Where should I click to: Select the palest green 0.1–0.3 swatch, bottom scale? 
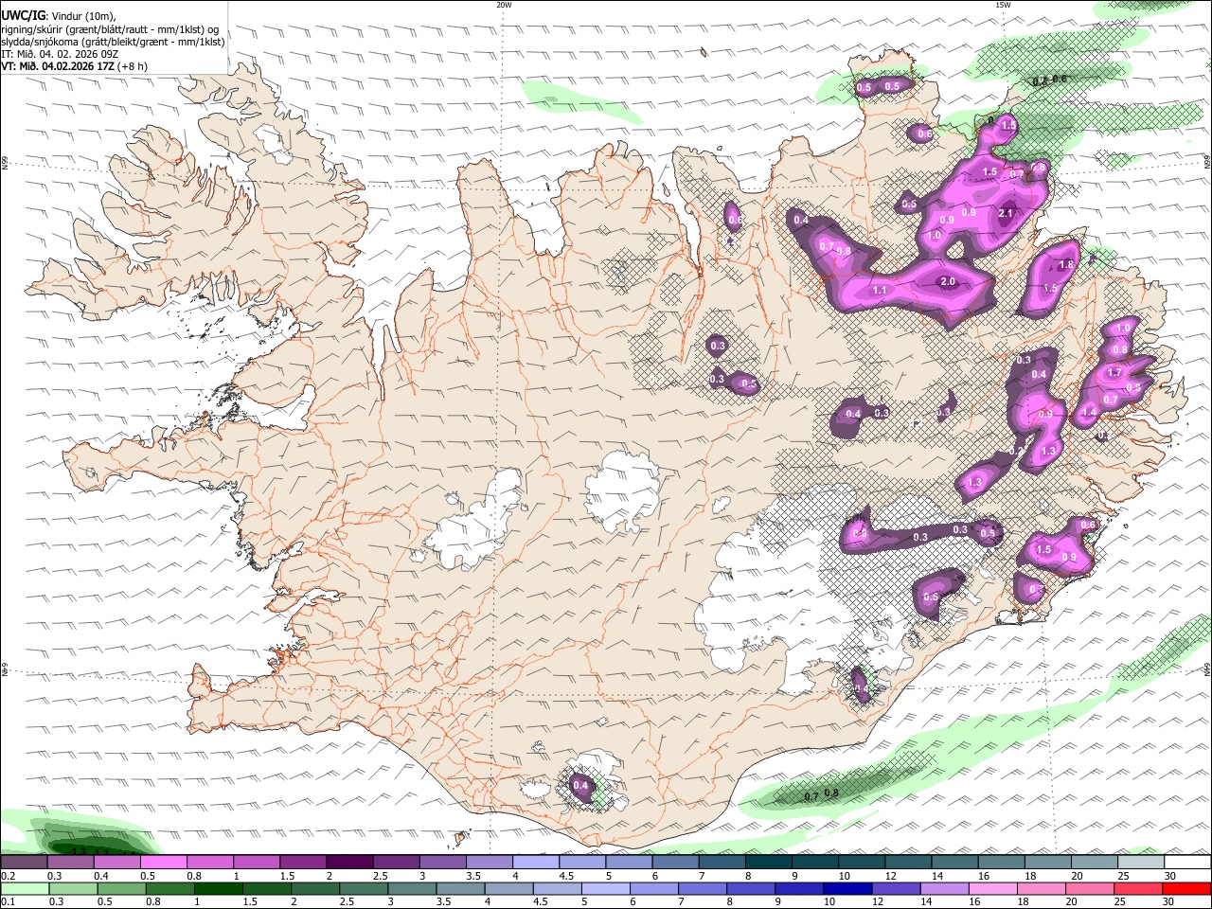(x=24, y=889)
